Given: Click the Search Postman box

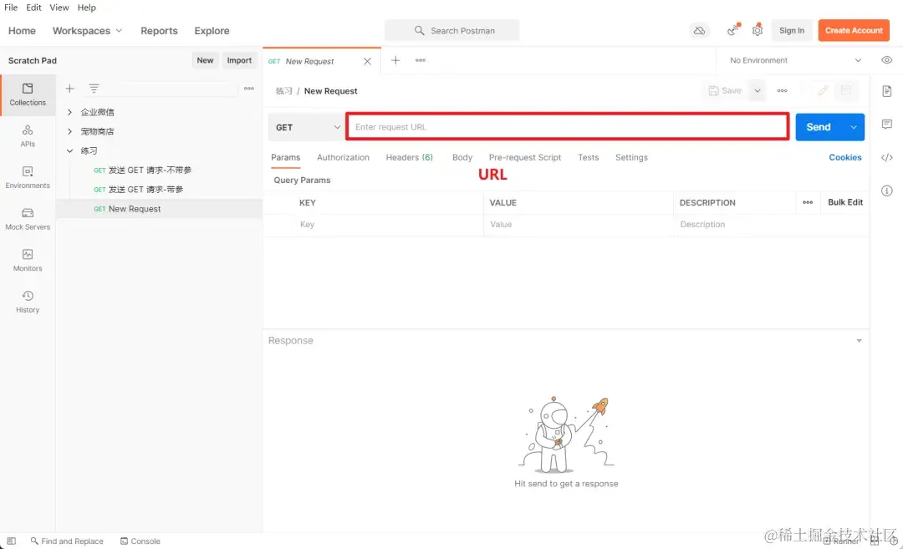Looking at the screenshot, I should (452, 30).
